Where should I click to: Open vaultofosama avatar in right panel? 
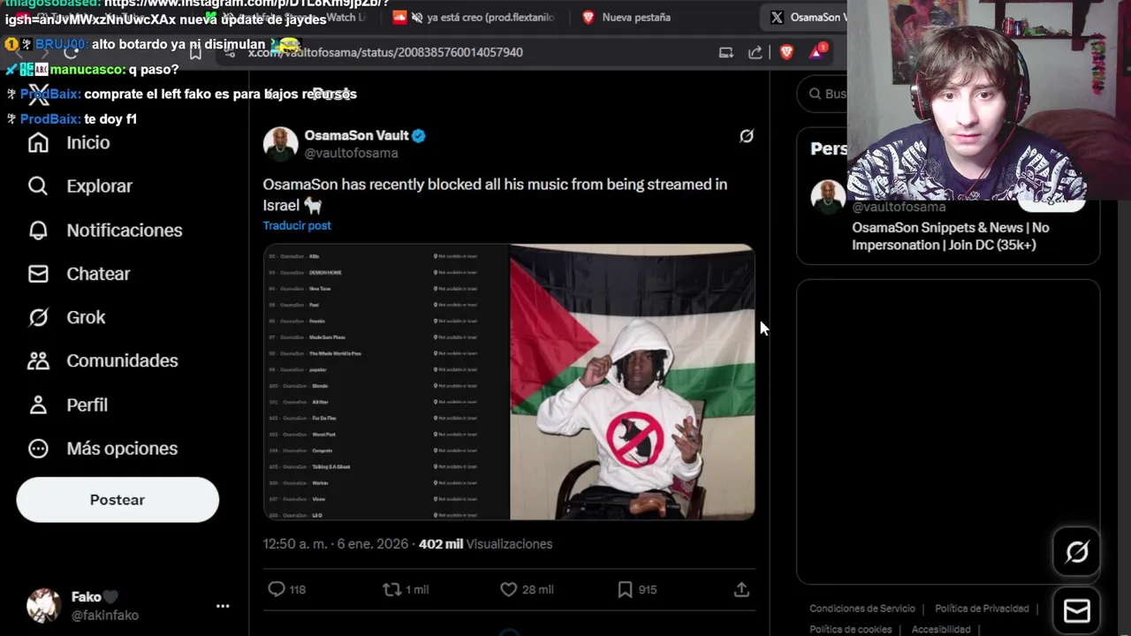point(828,197)
